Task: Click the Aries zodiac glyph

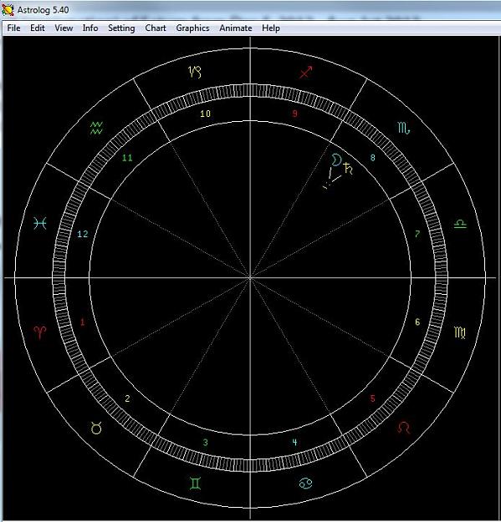Action: click(40, 332)
